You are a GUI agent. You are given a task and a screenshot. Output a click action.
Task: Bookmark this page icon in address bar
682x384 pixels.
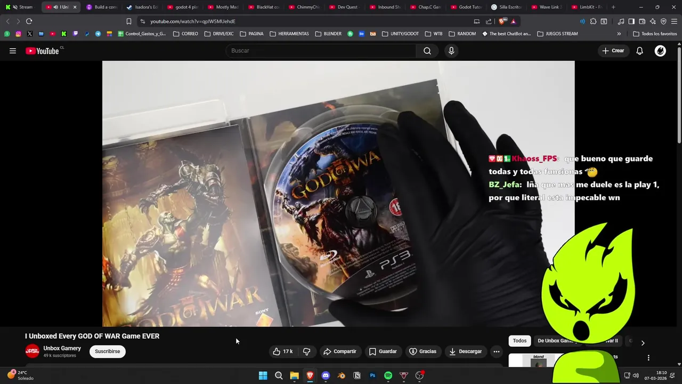tap(129, 21)
